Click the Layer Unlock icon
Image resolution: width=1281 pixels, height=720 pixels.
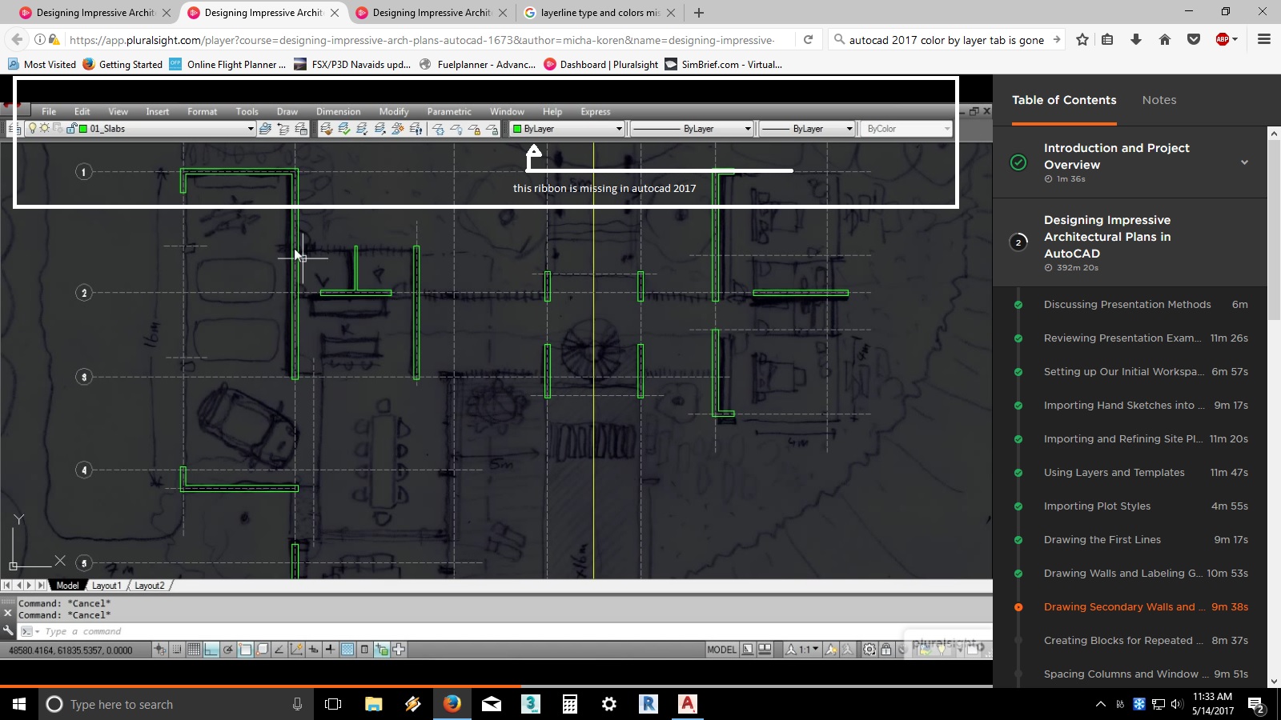[x=492, y=128]
